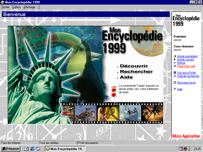This screenshot has width=203, height=152.
Task: Click the book icon in title bar
Action: [x=2, y=2]
